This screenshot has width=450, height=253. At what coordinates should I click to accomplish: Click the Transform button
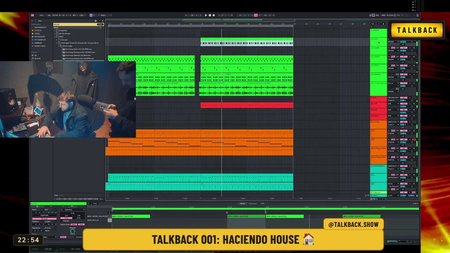point(79,237)
